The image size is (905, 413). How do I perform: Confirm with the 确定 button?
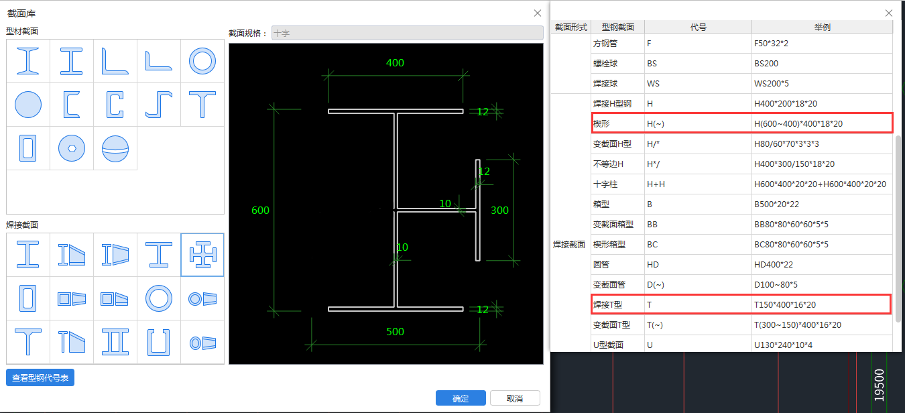tap(461, 398)
